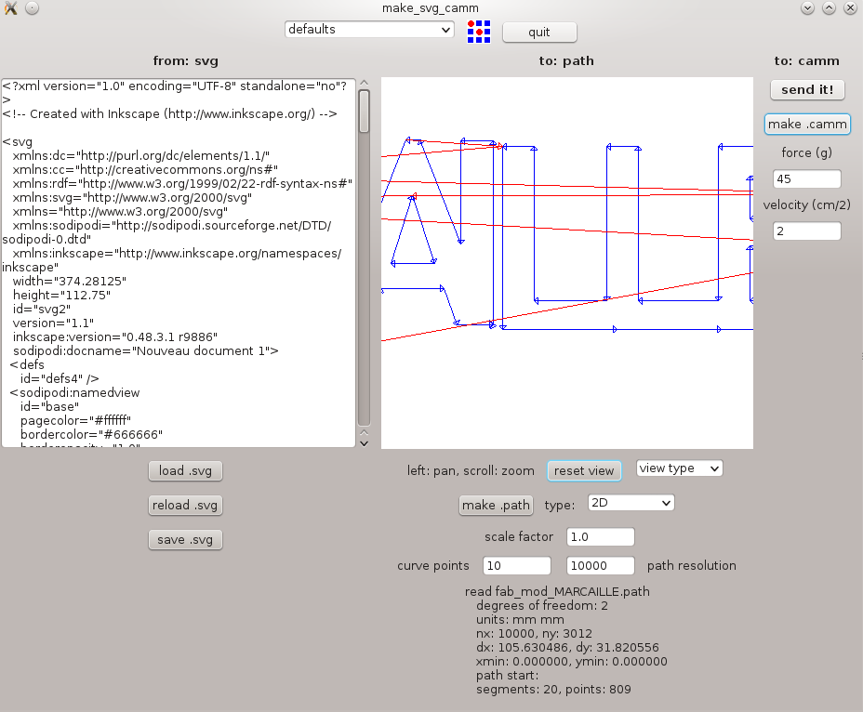
Task: Click the send it! button
Action: point(808,89)
